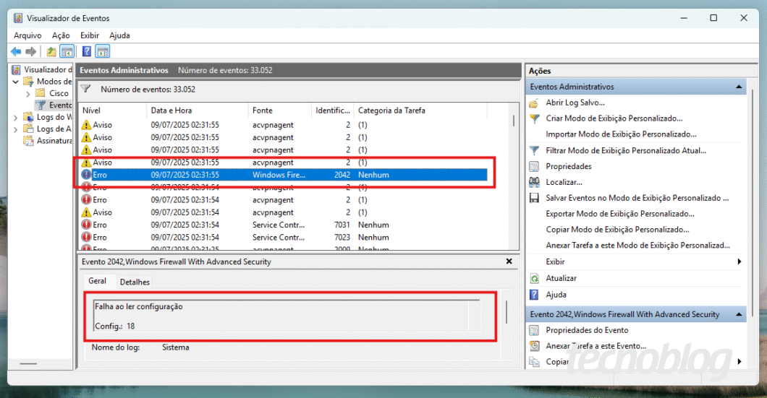Expand the Cisco folder in the tree
The width and height of the screenshot is (767, 398).
coord(28,93)
